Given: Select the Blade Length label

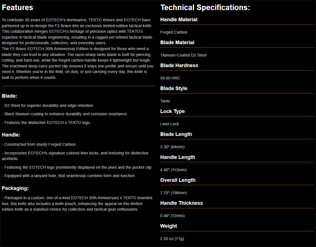Looking at the screenshot, I should click(x=176, y=134).
